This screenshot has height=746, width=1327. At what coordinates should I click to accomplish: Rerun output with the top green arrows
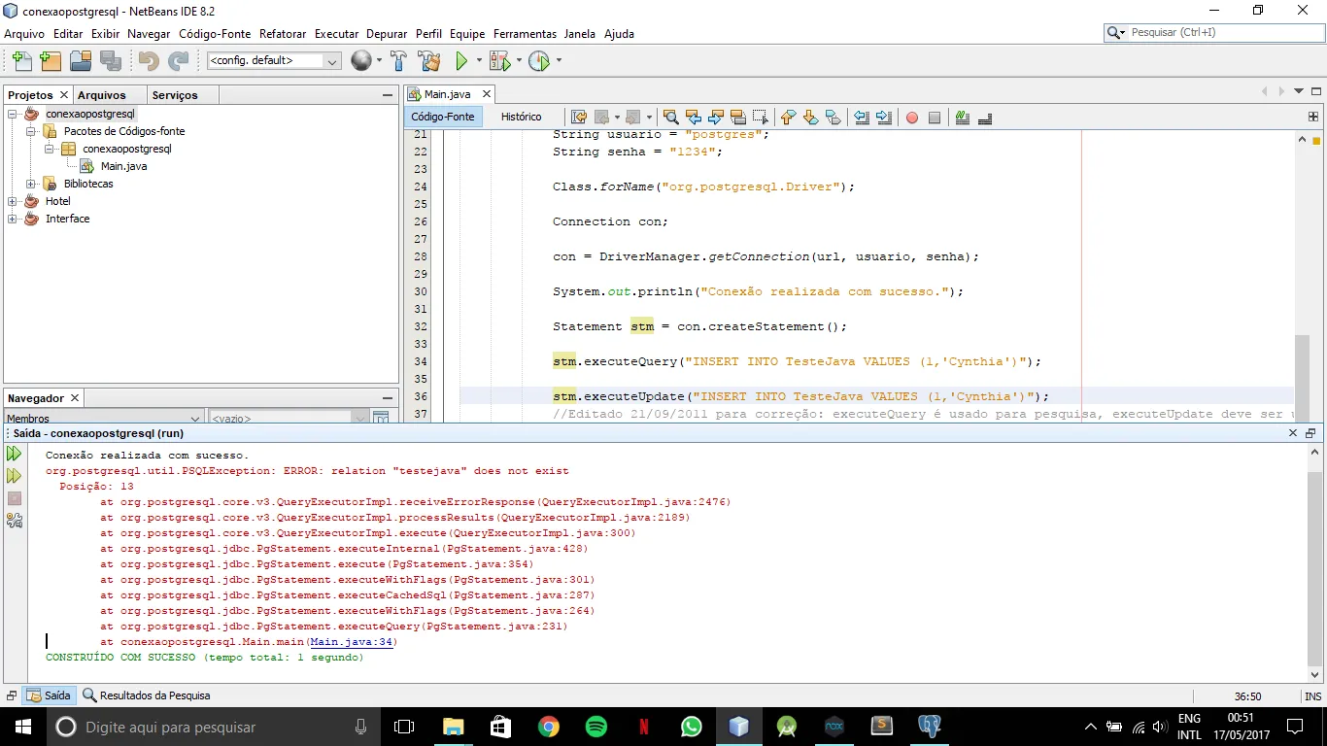click(x=14, y=454)
